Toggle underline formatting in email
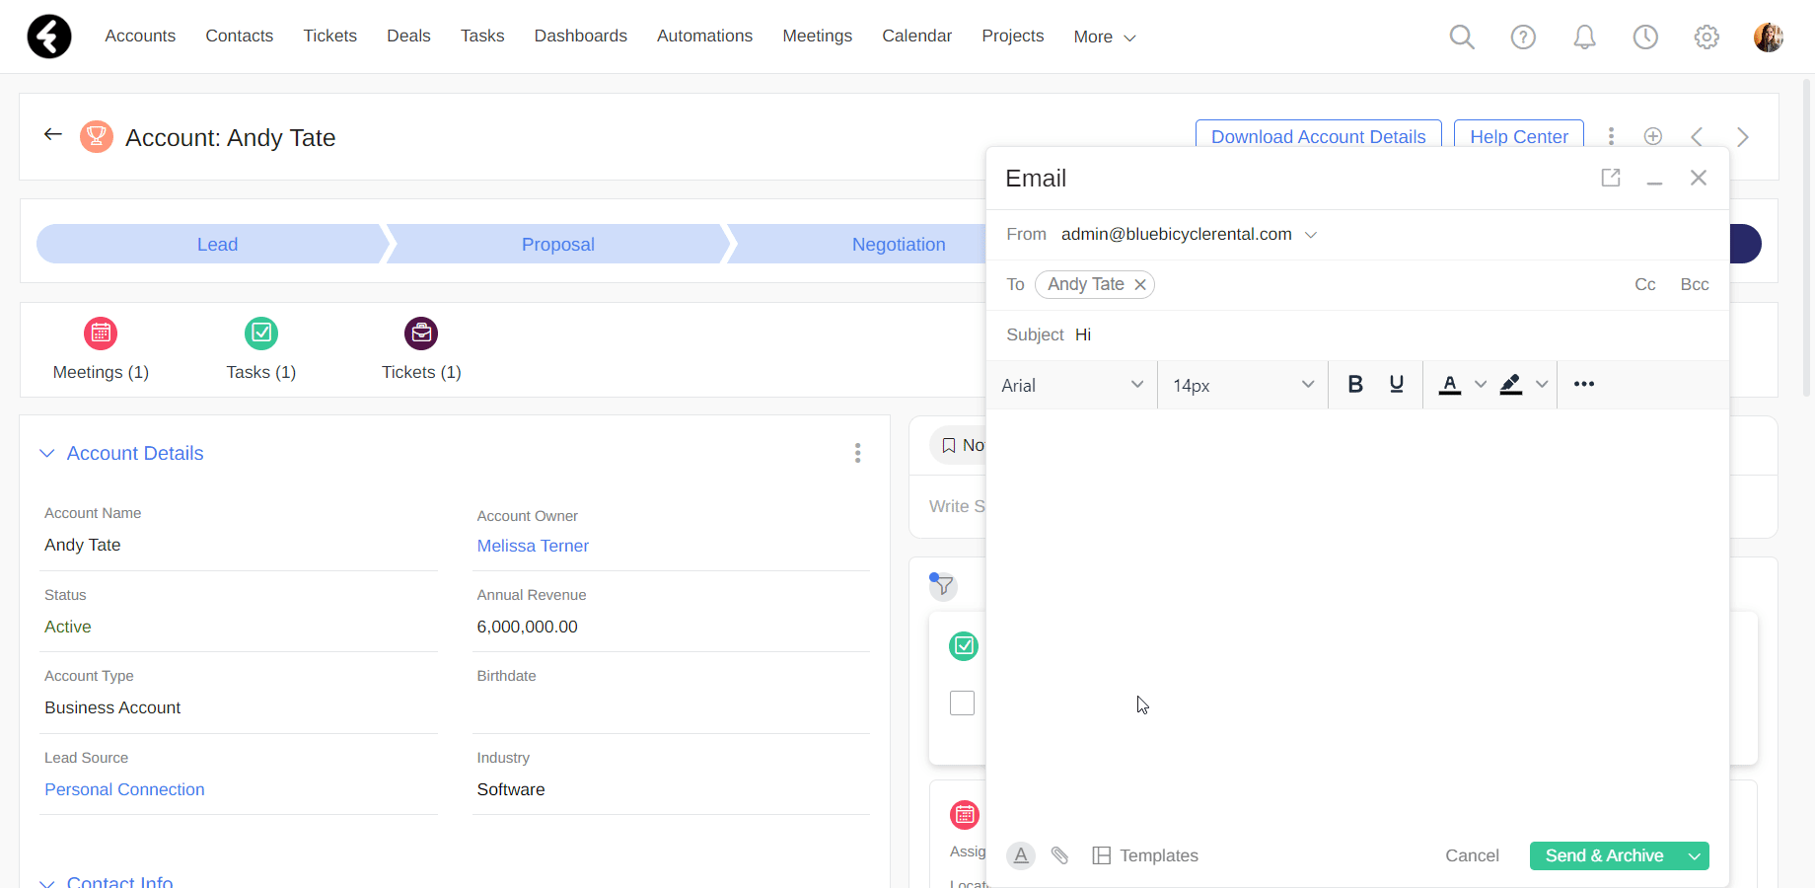Image resolution: width=1815 pixels, height=888 pixels. [1397, 384]
